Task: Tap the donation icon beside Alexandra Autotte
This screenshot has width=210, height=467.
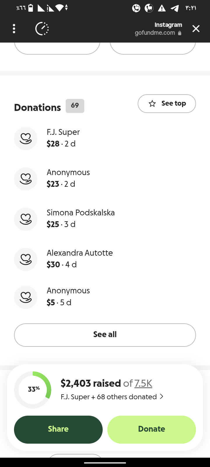Action: tap(26, 259)
